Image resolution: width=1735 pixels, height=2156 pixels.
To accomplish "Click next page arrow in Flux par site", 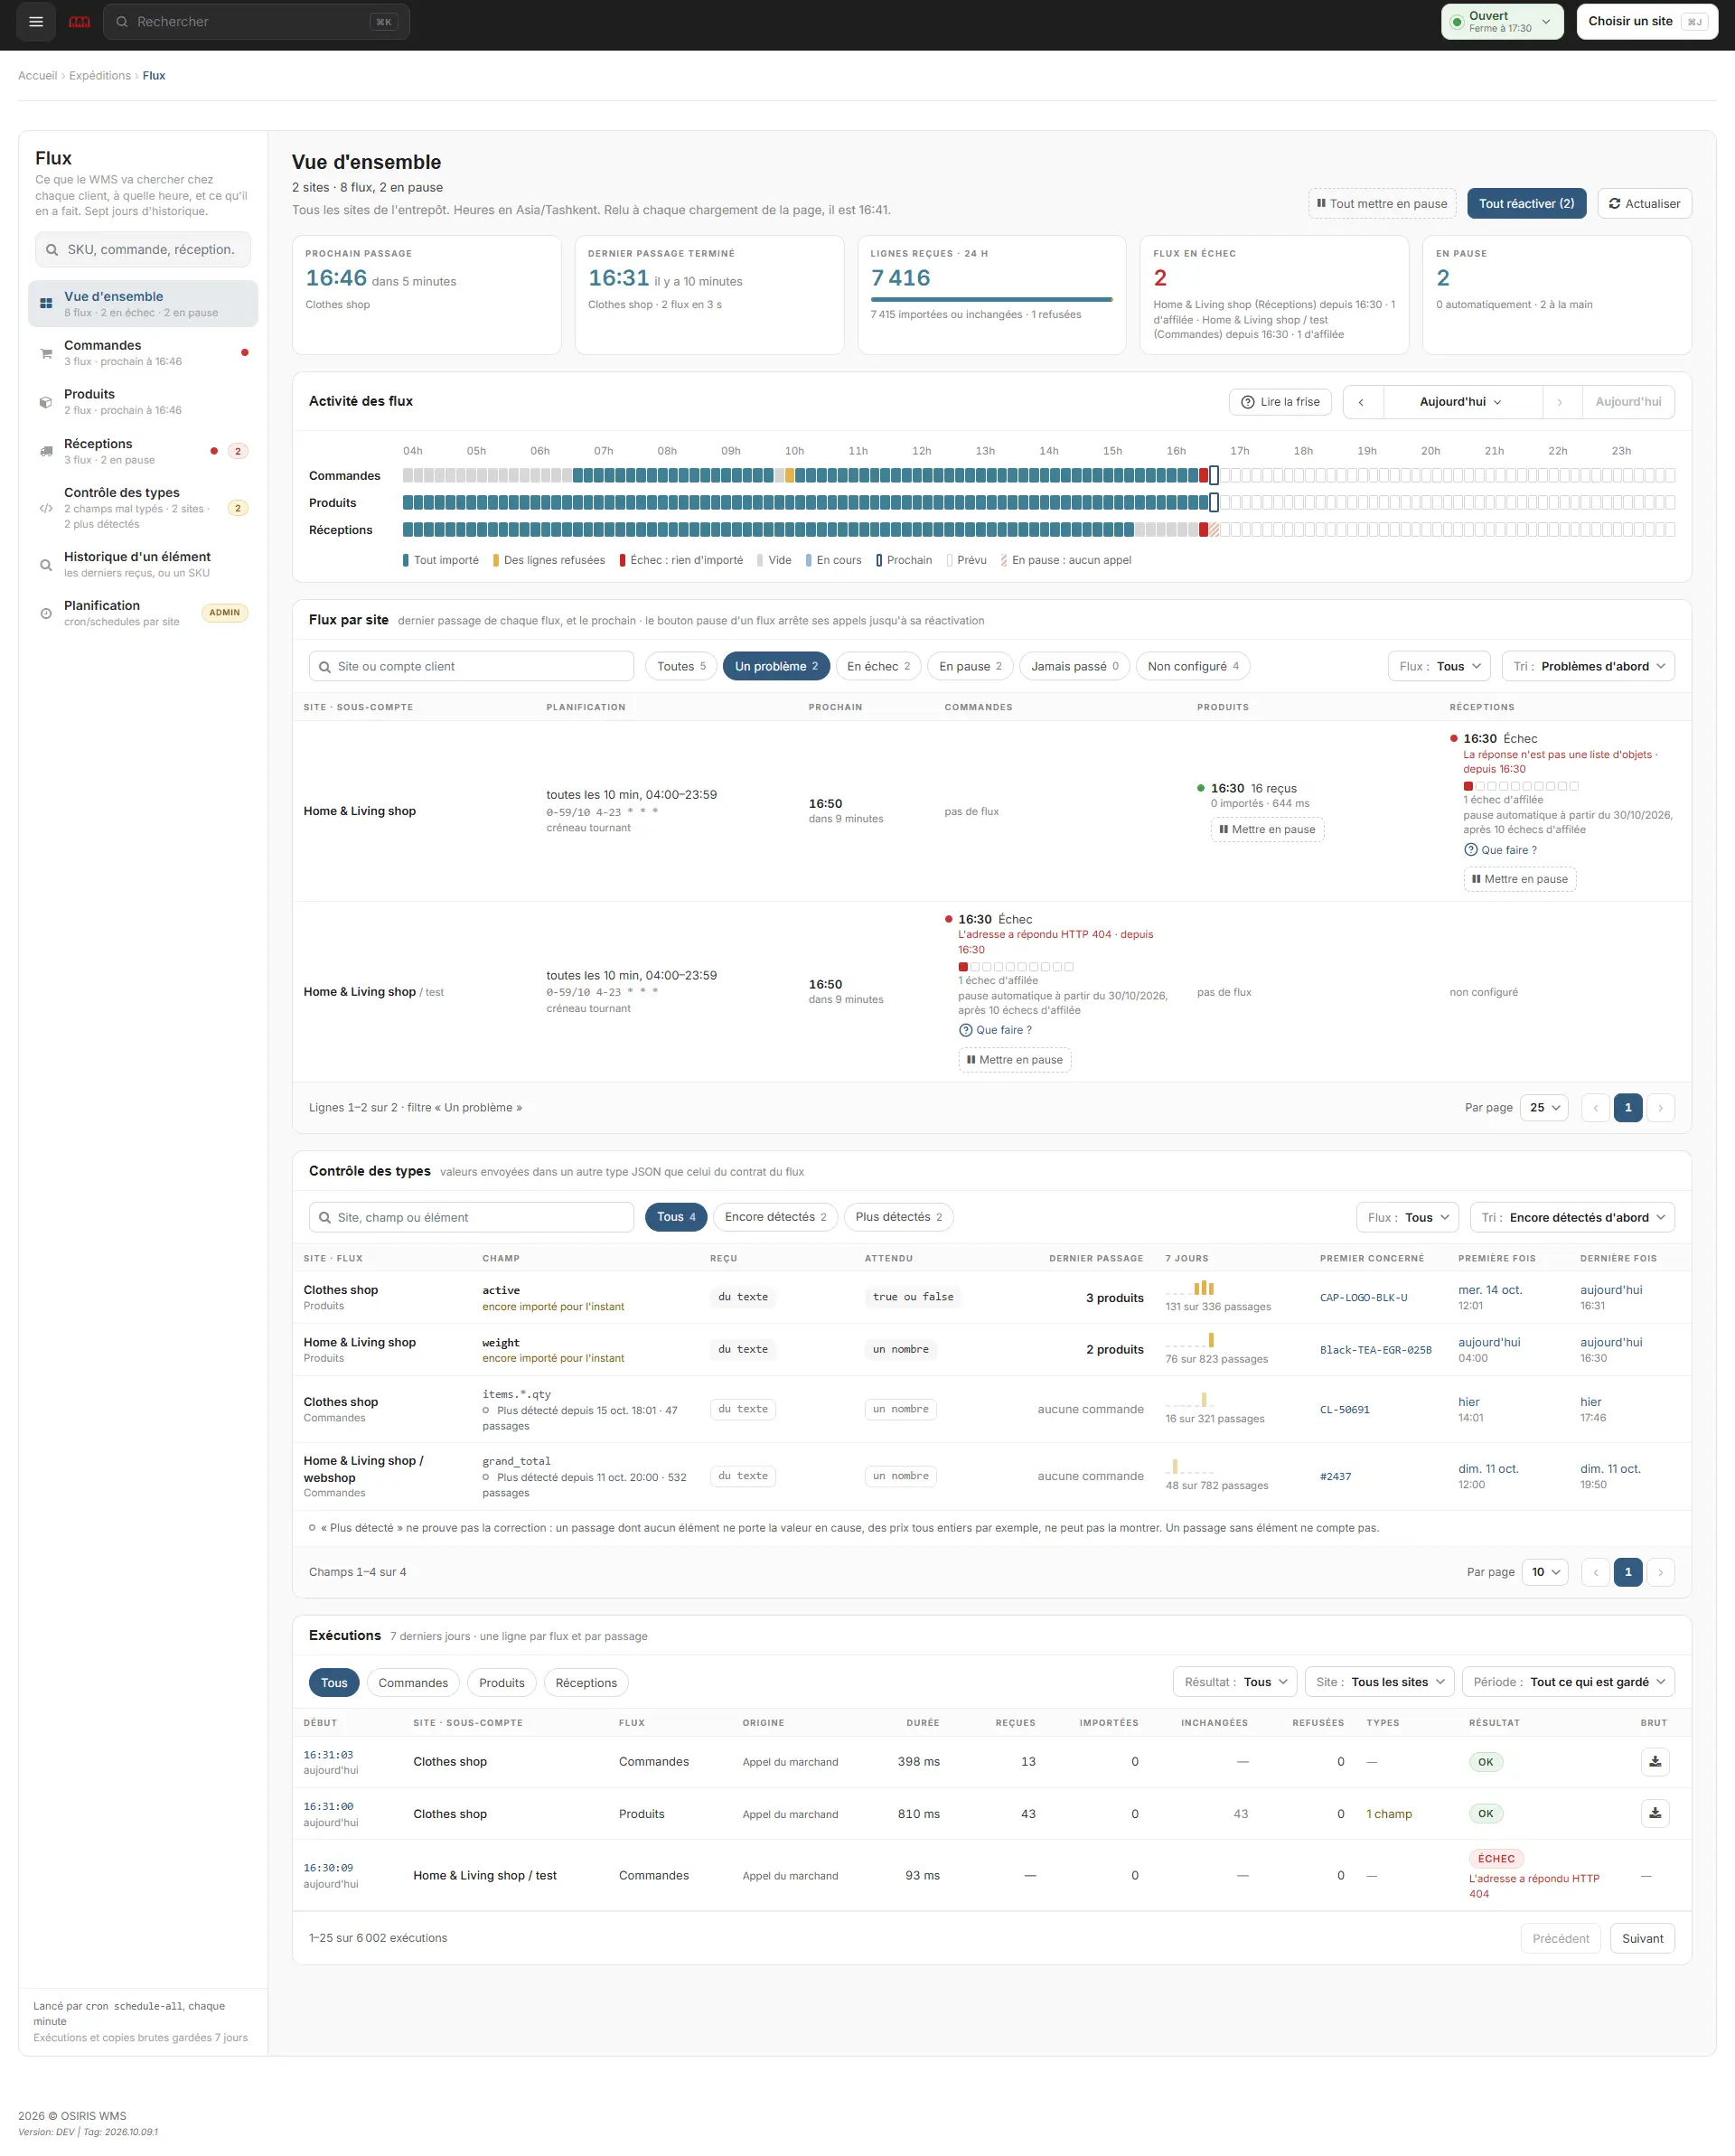I will (1660, 1108).
